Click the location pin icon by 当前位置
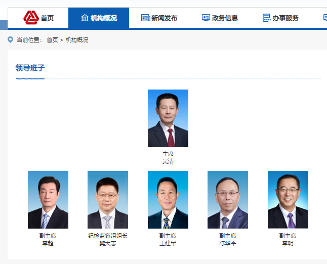Screen dimensions: 327x264 pyautogui.click(x=10, y=40)
